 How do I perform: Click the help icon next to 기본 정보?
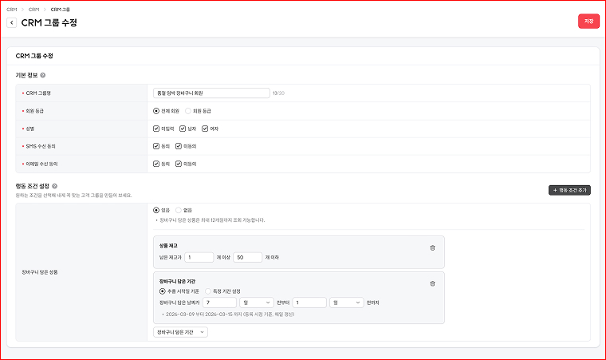point(43,75)
